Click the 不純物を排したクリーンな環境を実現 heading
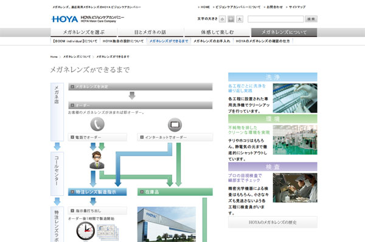The height and width of the screenshot is (242, 365). click(249, 130)
